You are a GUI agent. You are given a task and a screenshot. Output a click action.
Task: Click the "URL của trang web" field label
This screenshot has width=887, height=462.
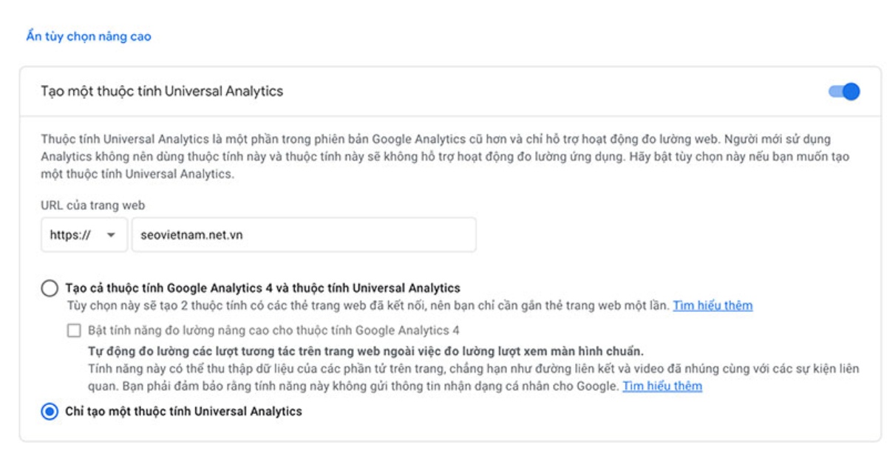[92, 205]
